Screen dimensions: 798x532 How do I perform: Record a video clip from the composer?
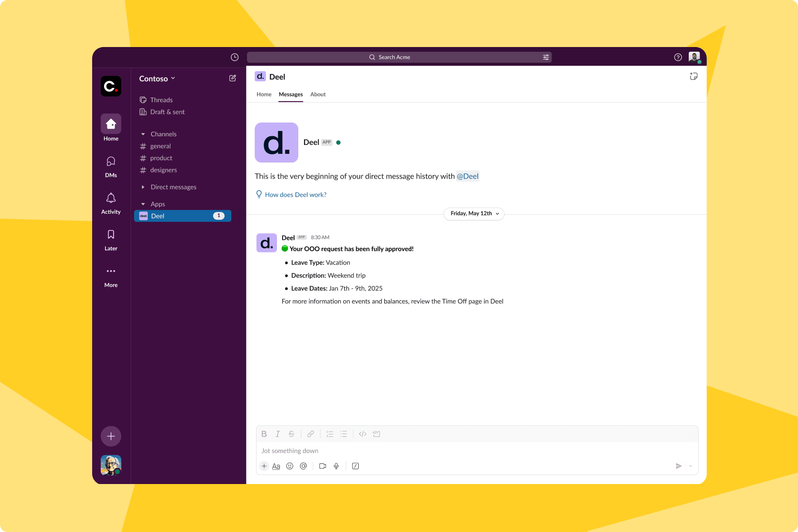click(x=323, y=466)
